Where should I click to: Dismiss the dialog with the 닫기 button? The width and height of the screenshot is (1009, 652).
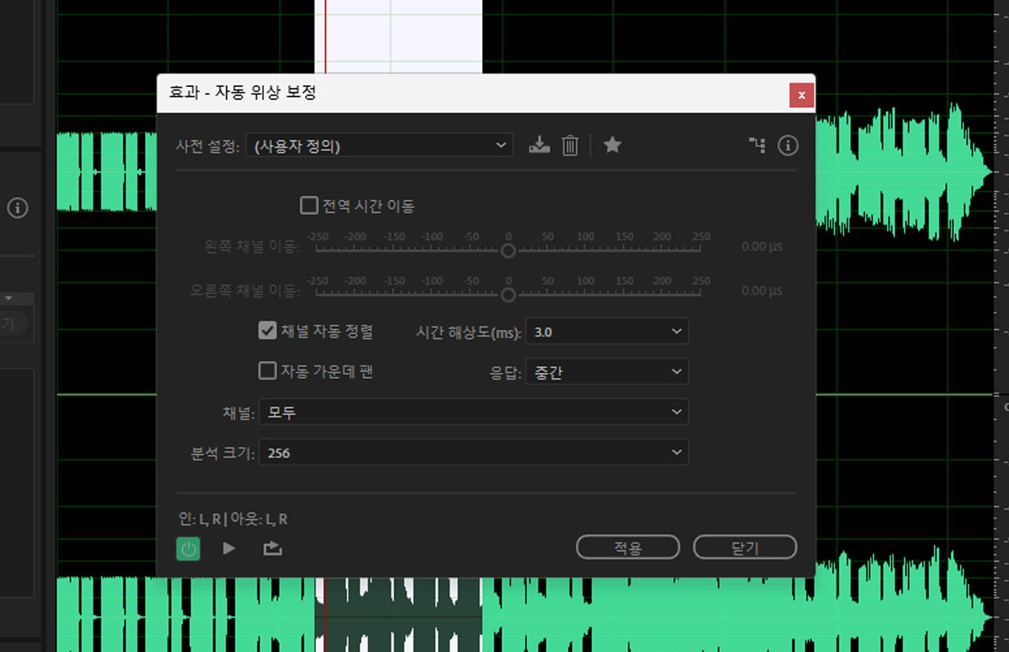click(x=744, y=546)
